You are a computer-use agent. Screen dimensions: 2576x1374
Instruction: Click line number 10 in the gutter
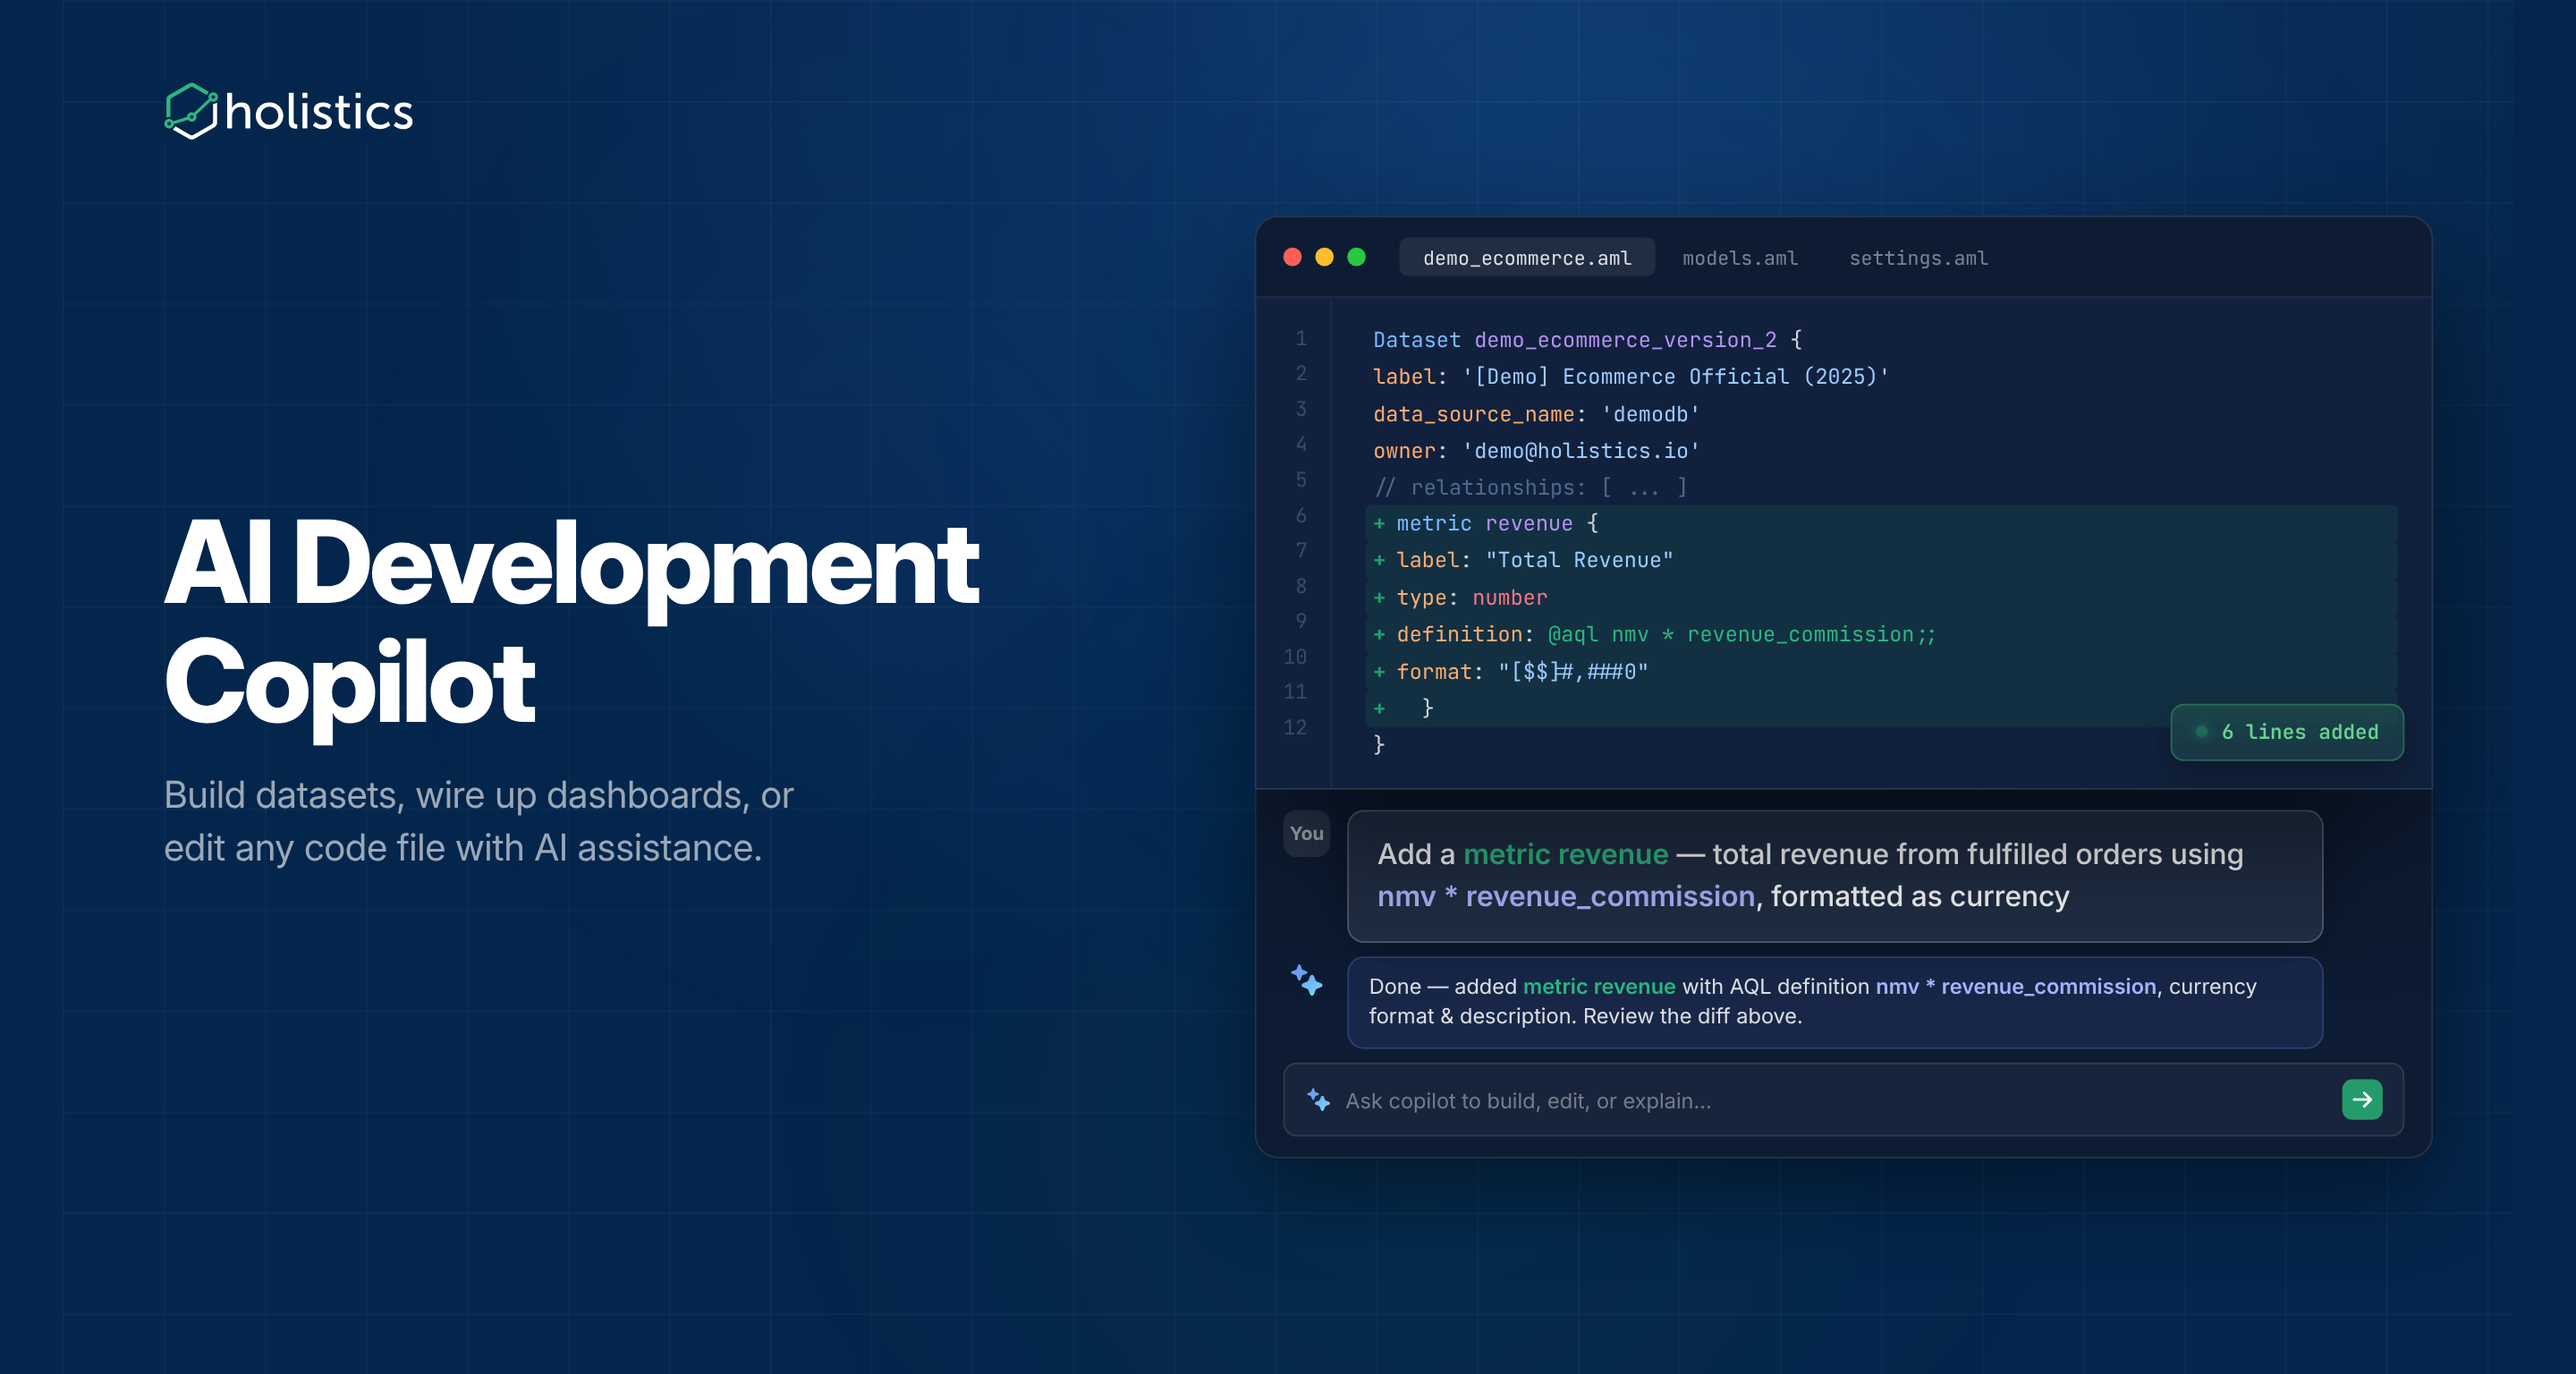tap(1295, 657)
